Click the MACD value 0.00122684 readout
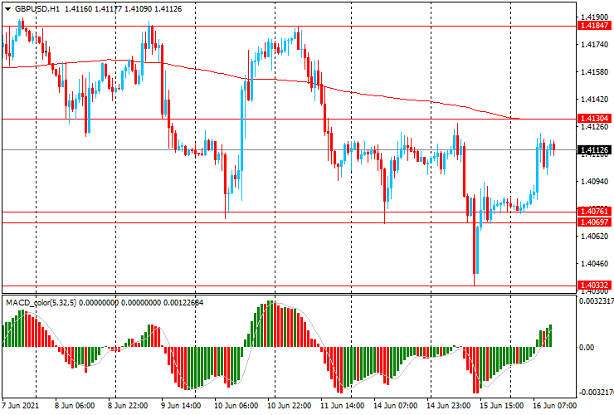Image resolution: width=614 pixels, height=415 pixels. [183, 302]
